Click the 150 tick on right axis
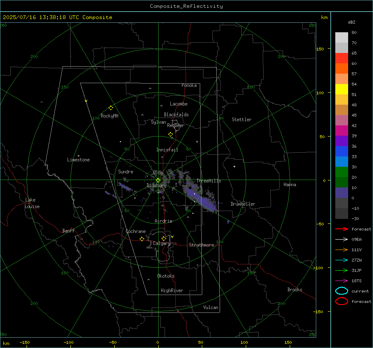373x348 pixels. click(x=320, y=49)
